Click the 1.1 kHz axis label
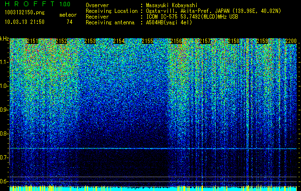This screenshot has width=301, height=191. tap(4, 62)
